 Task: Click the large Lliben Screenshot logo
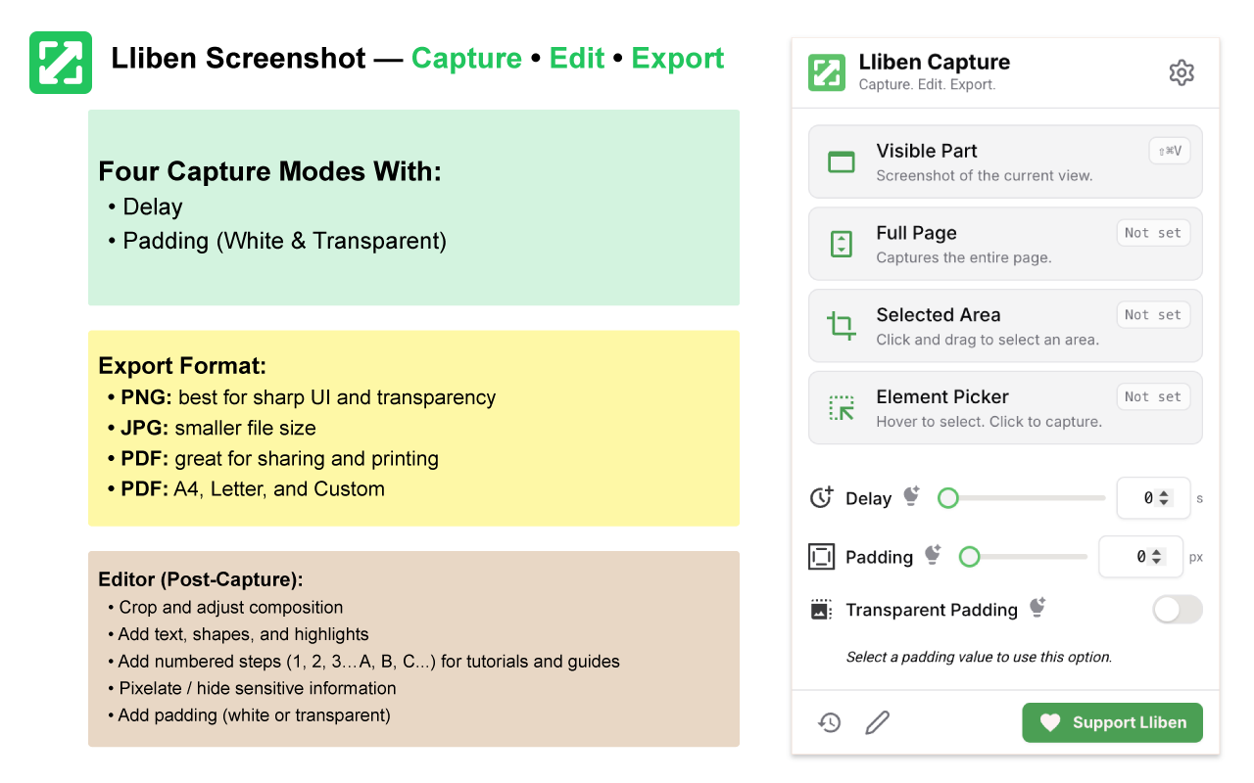[61, 63]
